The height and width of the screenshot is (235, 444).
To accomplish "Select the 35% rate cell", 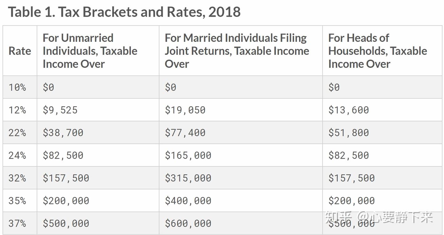I will (17, 201).
